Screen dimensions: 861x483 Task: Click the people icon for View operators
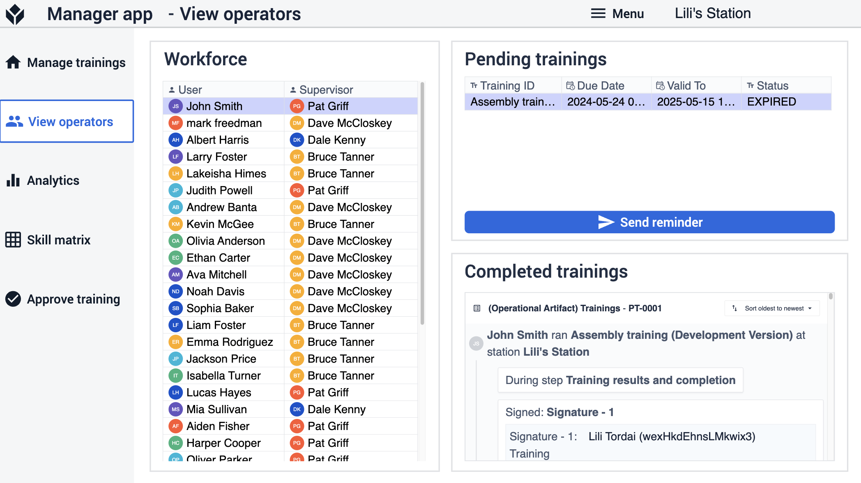click(x=14, y=122)
